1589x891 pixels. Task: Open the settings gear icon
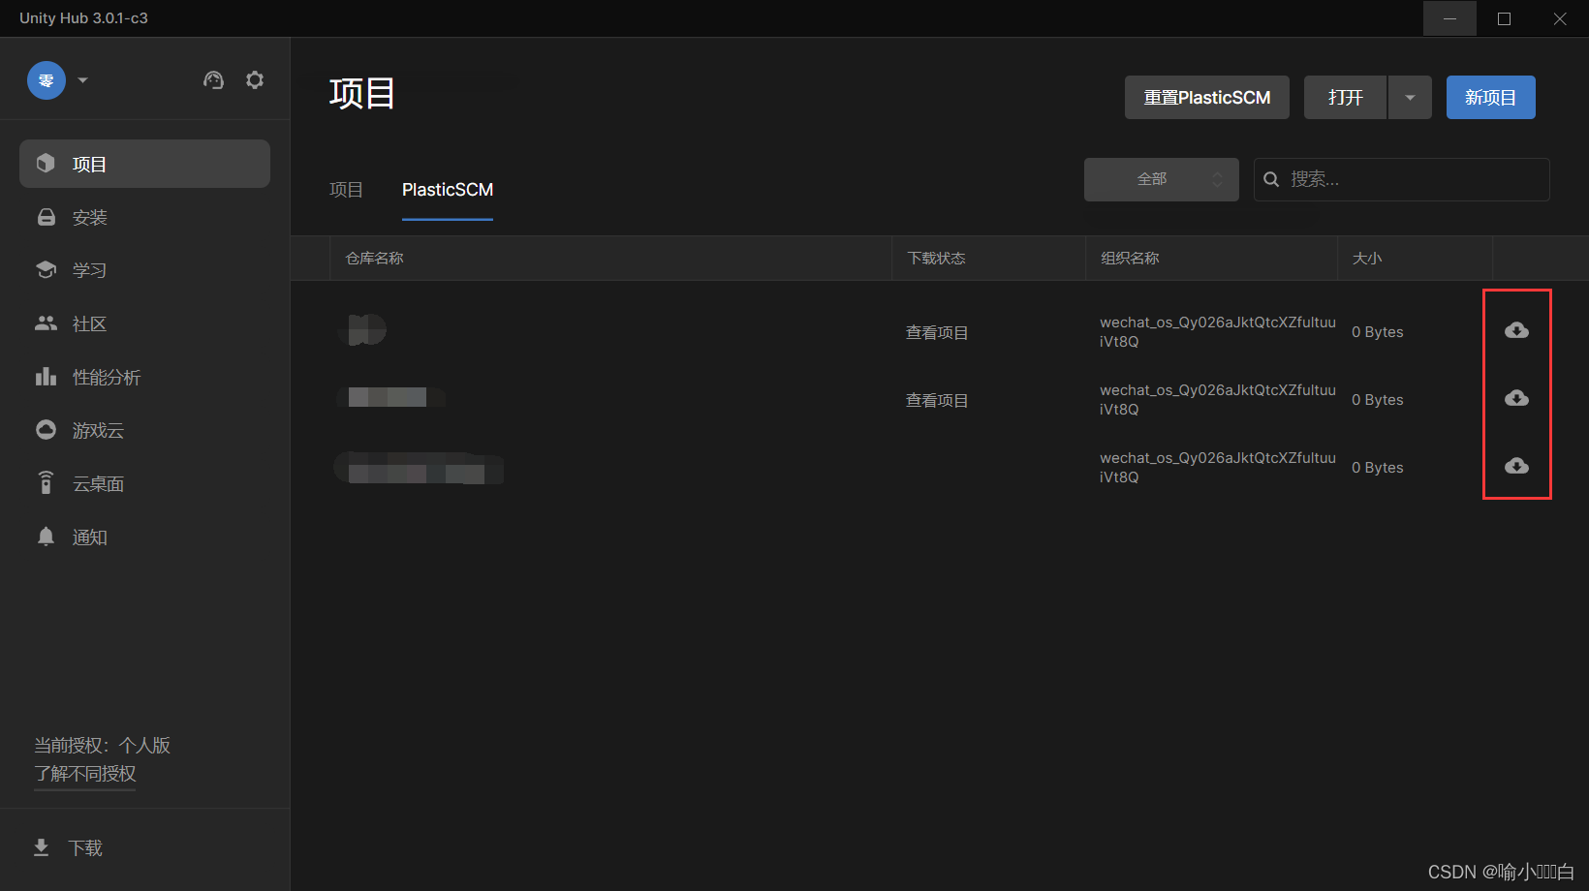pos(255,80)
